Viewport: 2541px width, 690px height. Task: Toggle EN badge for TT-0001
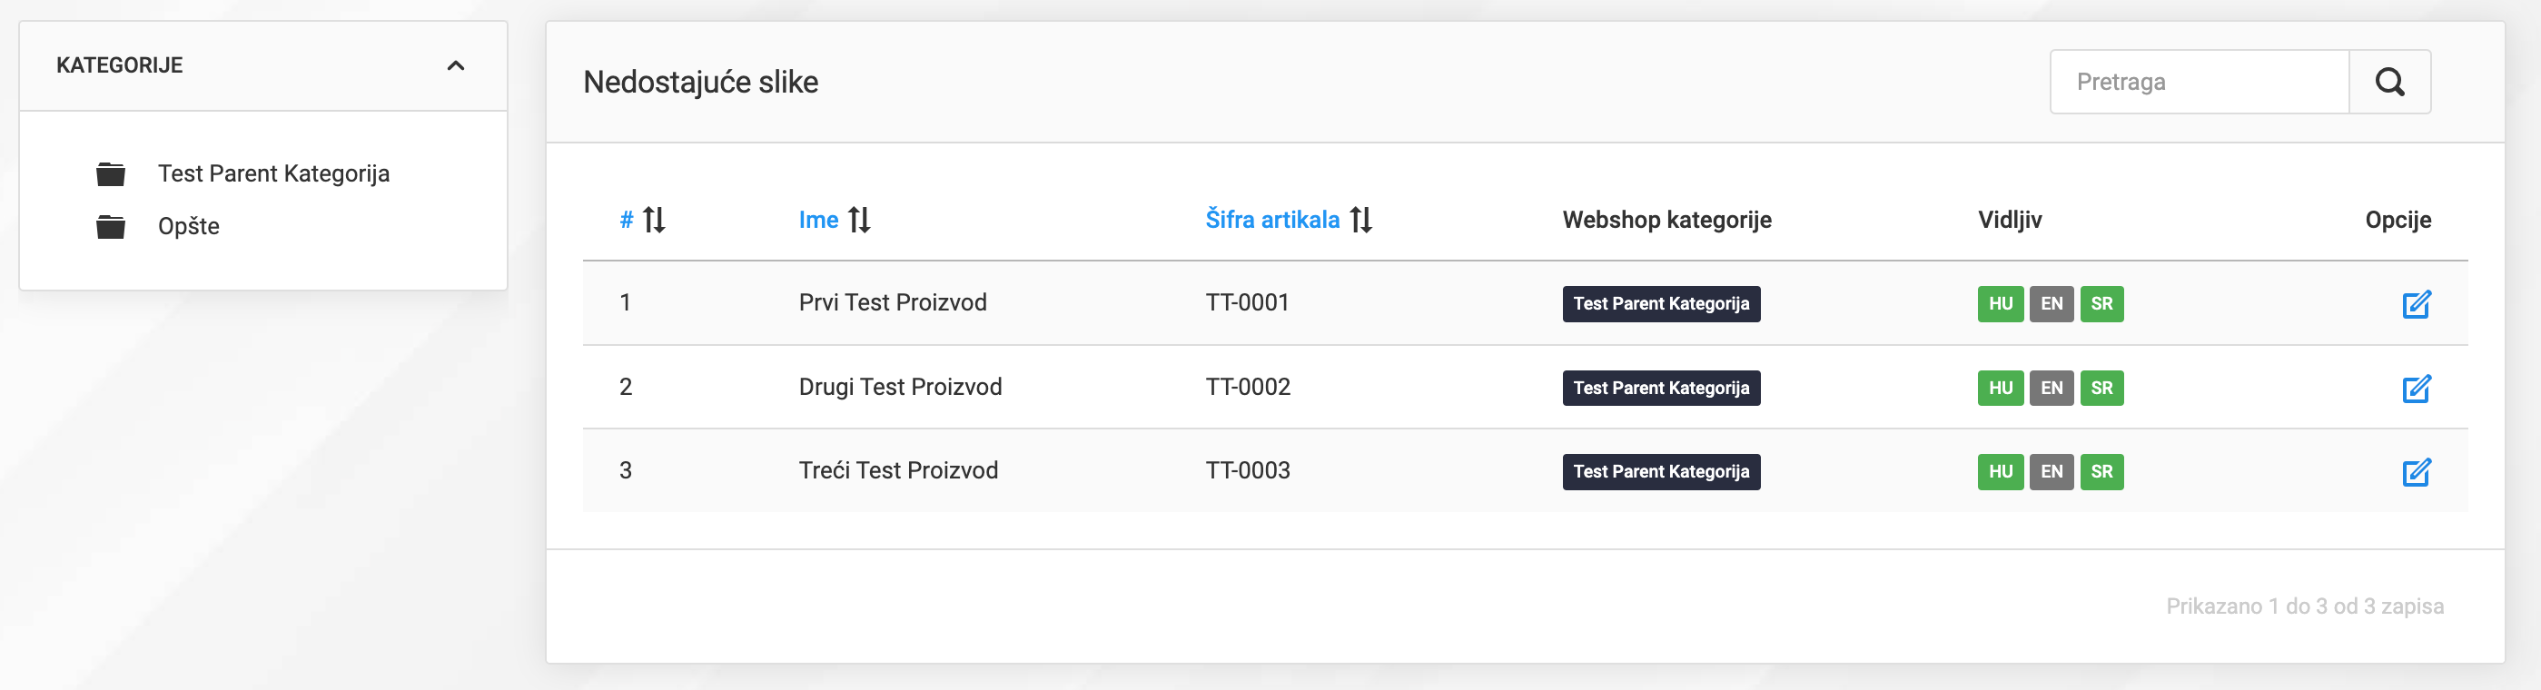click(2052, 303)
